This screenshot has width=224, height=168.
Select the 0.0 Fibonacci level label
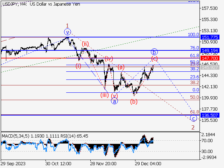(x=196, y=90)
